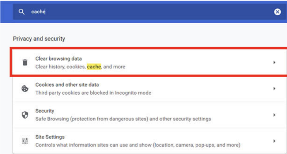This screenshot has width=287, height=154.
Task: Click the Privacy and security section heading
Action: point(39,39)
